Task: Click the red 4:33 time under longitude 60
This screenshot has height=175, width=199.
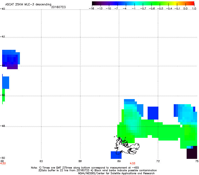Action: 3,163
